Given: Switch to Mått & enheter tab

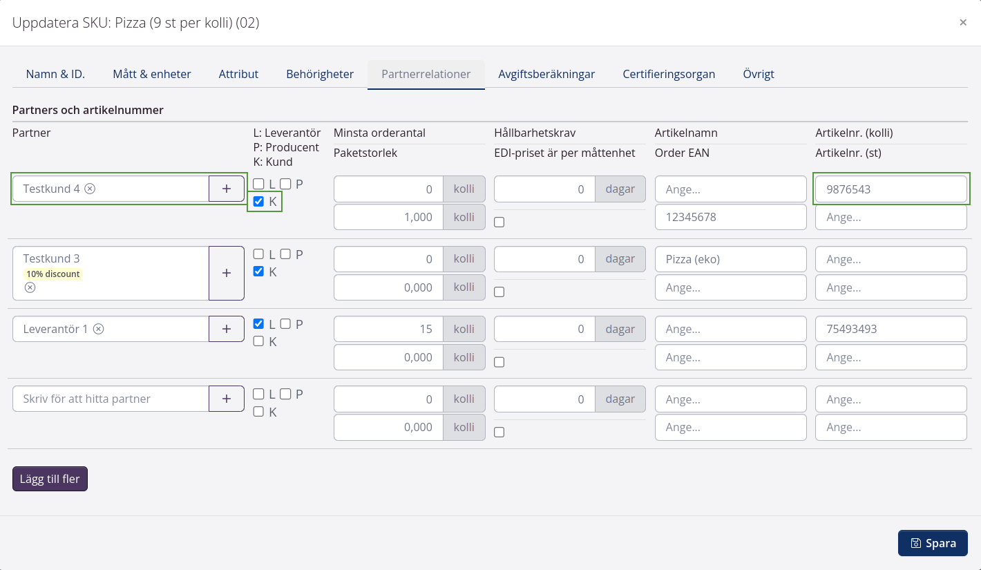Looking at the screenshot, I should tap(152, 74).
